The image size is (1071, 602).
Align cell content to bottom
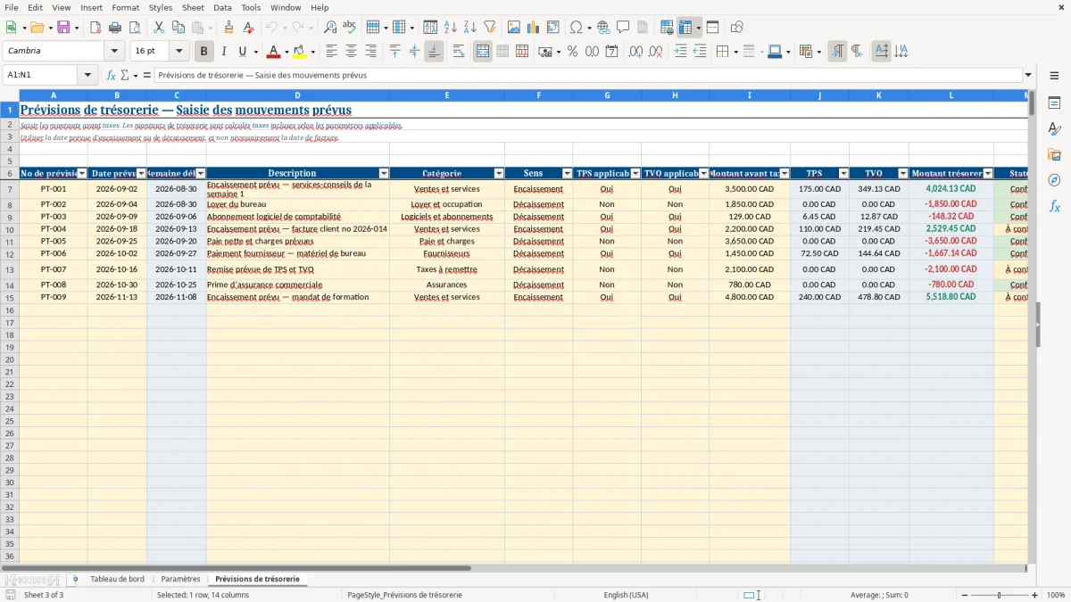[434, 52]
